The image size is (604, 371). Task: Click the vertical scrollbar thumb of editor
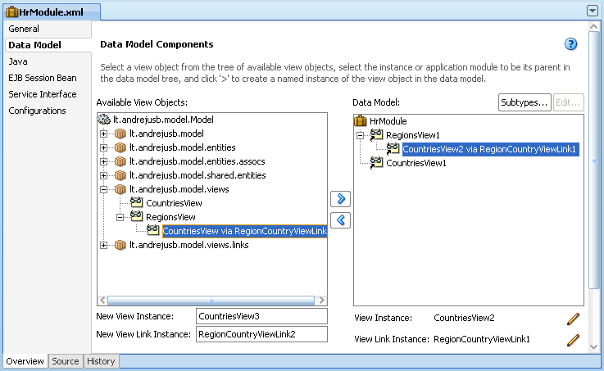594,160
